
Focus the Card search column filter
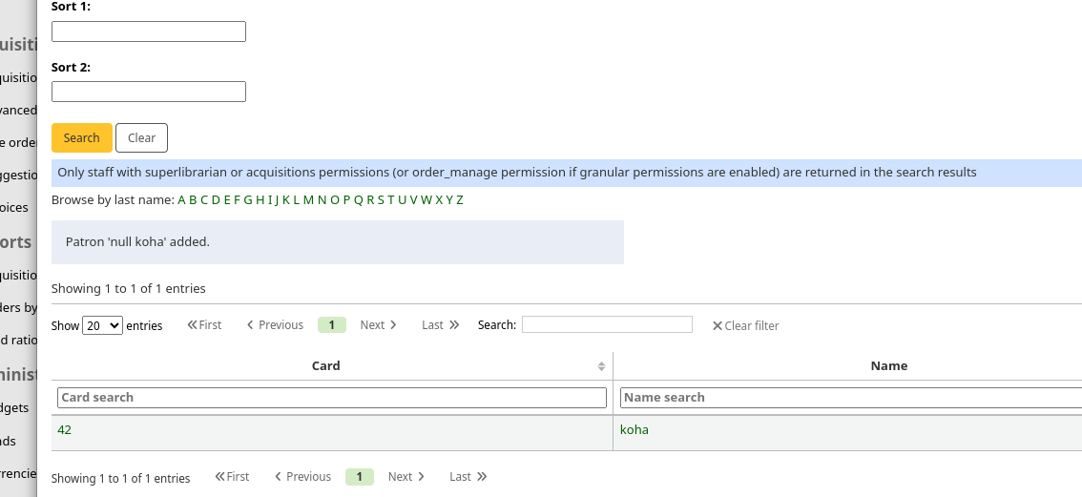tap(332, 398)
